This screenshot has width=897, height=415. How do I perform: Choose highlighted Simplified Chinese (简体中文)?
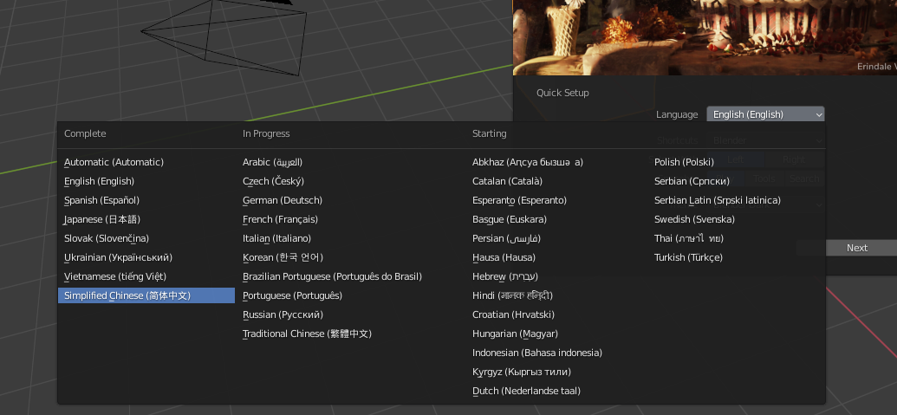pyautogui.click(x=146, y=295)
